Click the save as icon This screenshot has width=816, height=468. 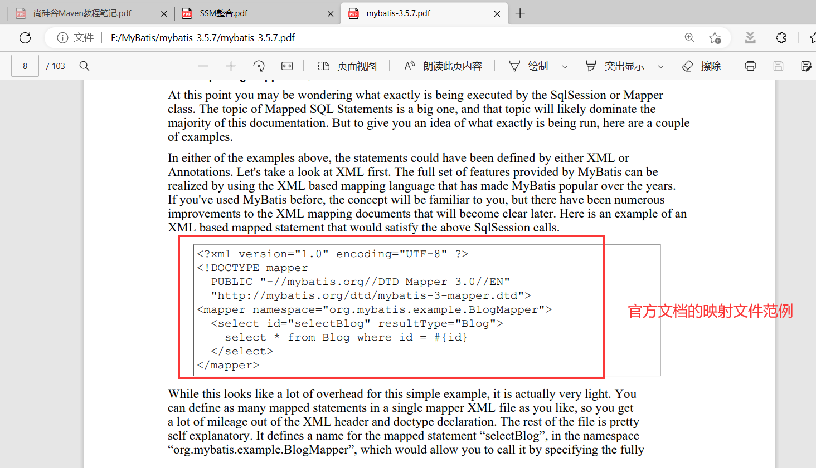tap(806, 66)
